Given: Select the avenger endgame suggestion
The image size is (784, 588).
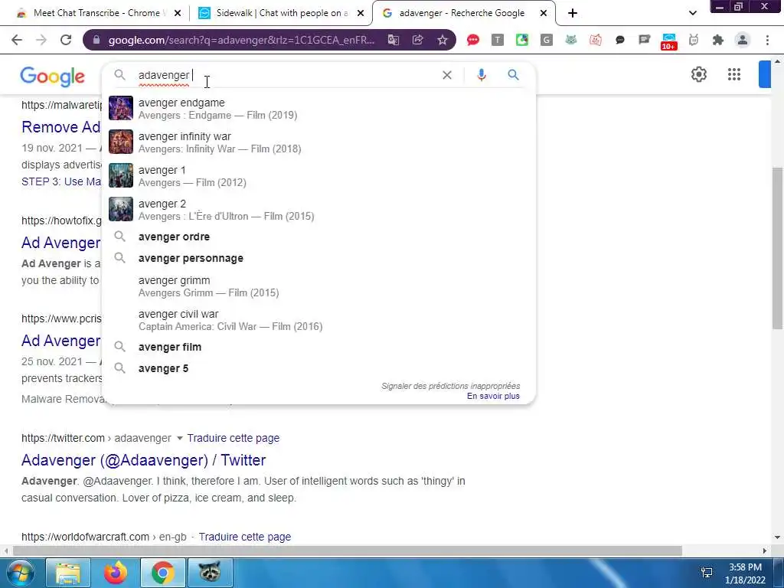Looking at the screenshot, I should click(318, 109).
